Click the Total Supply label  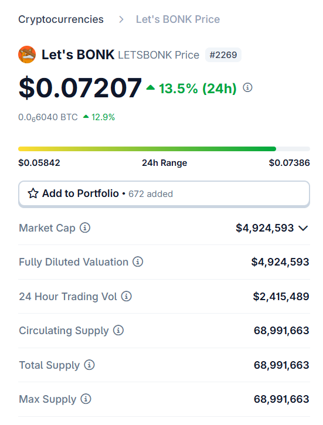(49, 365)
